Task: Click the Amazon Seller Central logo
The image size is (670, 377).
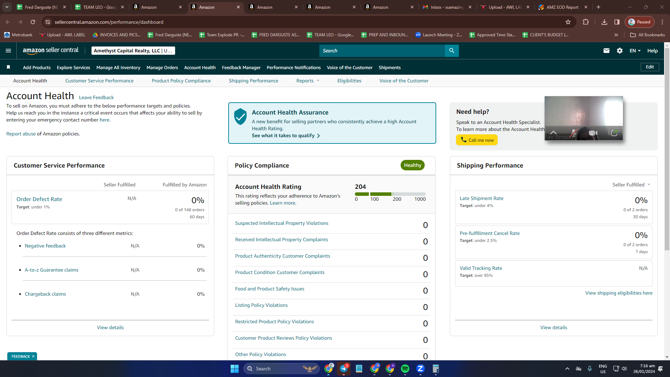Action: [x=51, y=51]
